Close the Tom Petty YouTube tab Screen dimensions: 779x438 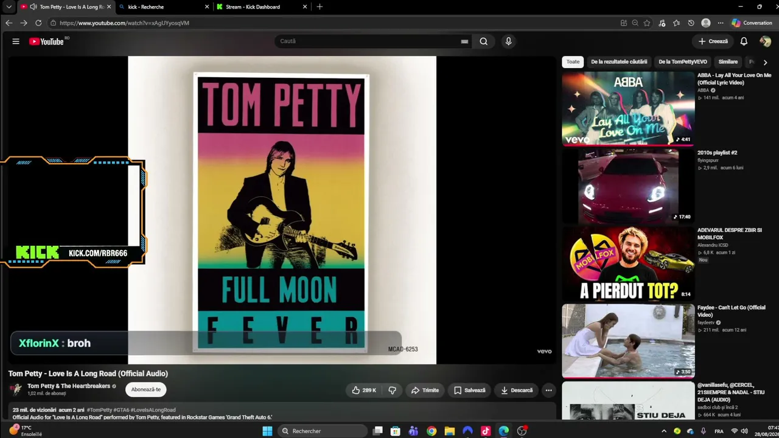point(109,7)
